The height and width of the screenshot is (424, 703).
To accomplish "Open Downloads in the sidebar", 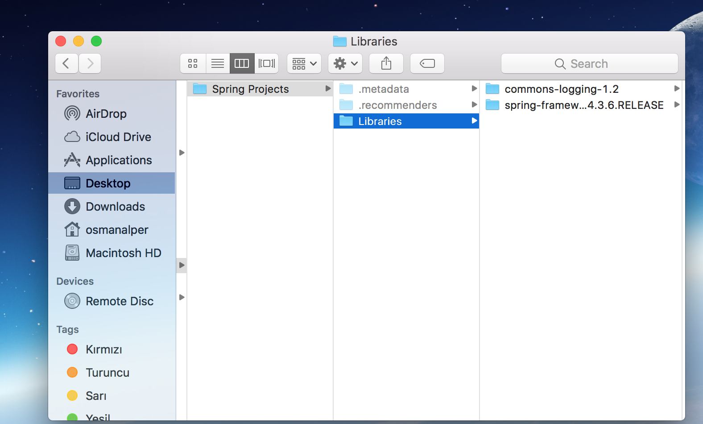I will pyautogui.click(x=112, y=206).
